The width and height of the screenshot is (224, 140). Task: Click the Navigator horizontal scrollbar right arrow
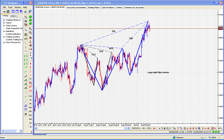pos(21,131)
